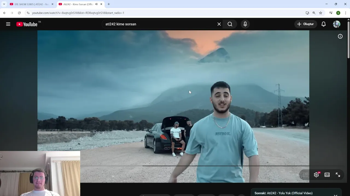350x196 pixels.
Task: Open the browser zoom control icon
Action: pos(314,13)
